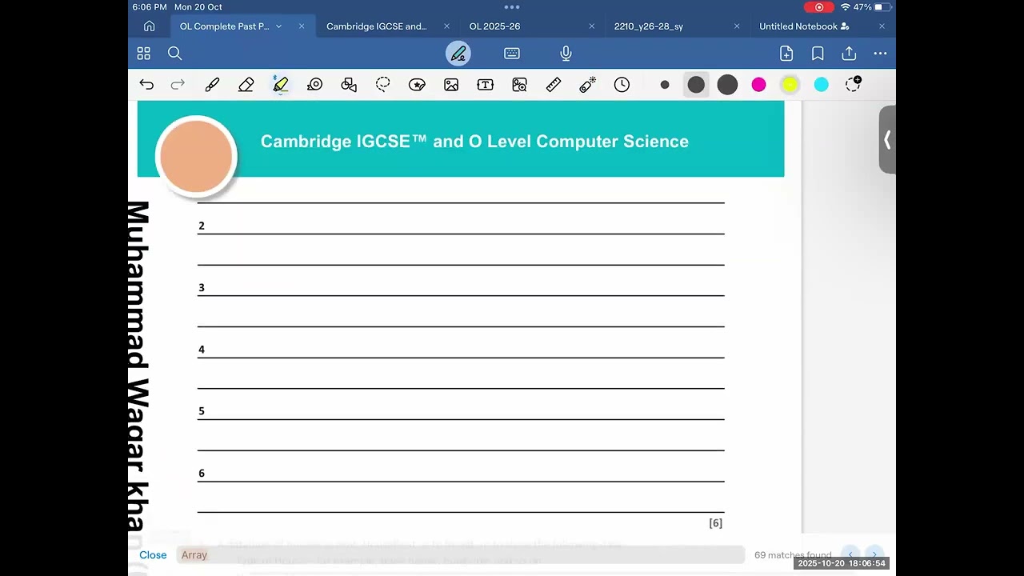Bookmark the current page

coord(818,54)
